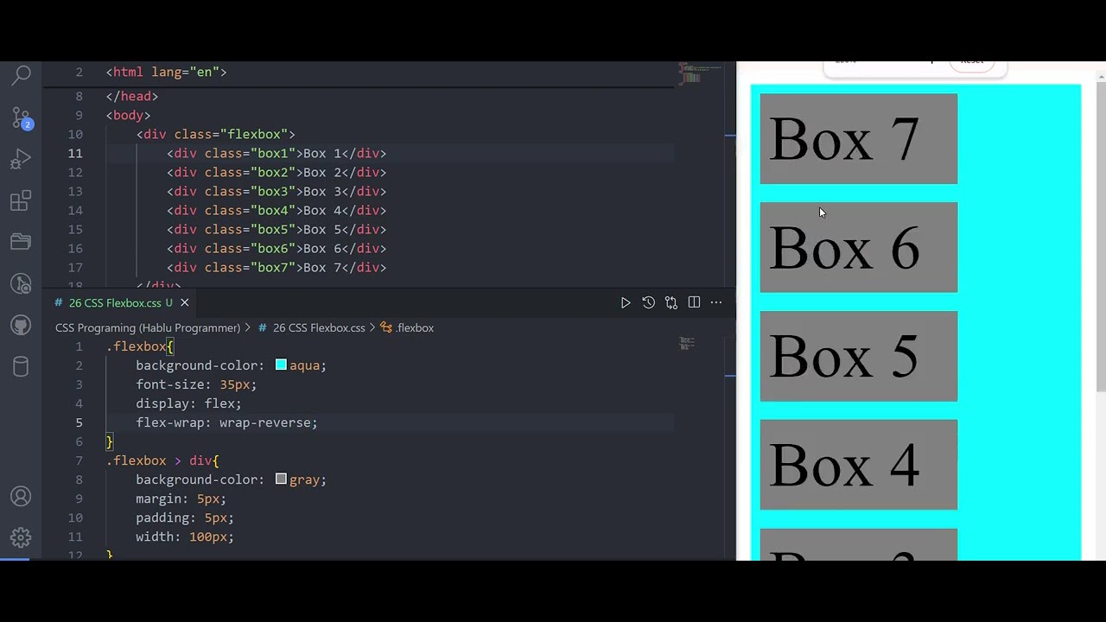
Task: Click the box7 div line in HTML
Action: pos(276,267)
